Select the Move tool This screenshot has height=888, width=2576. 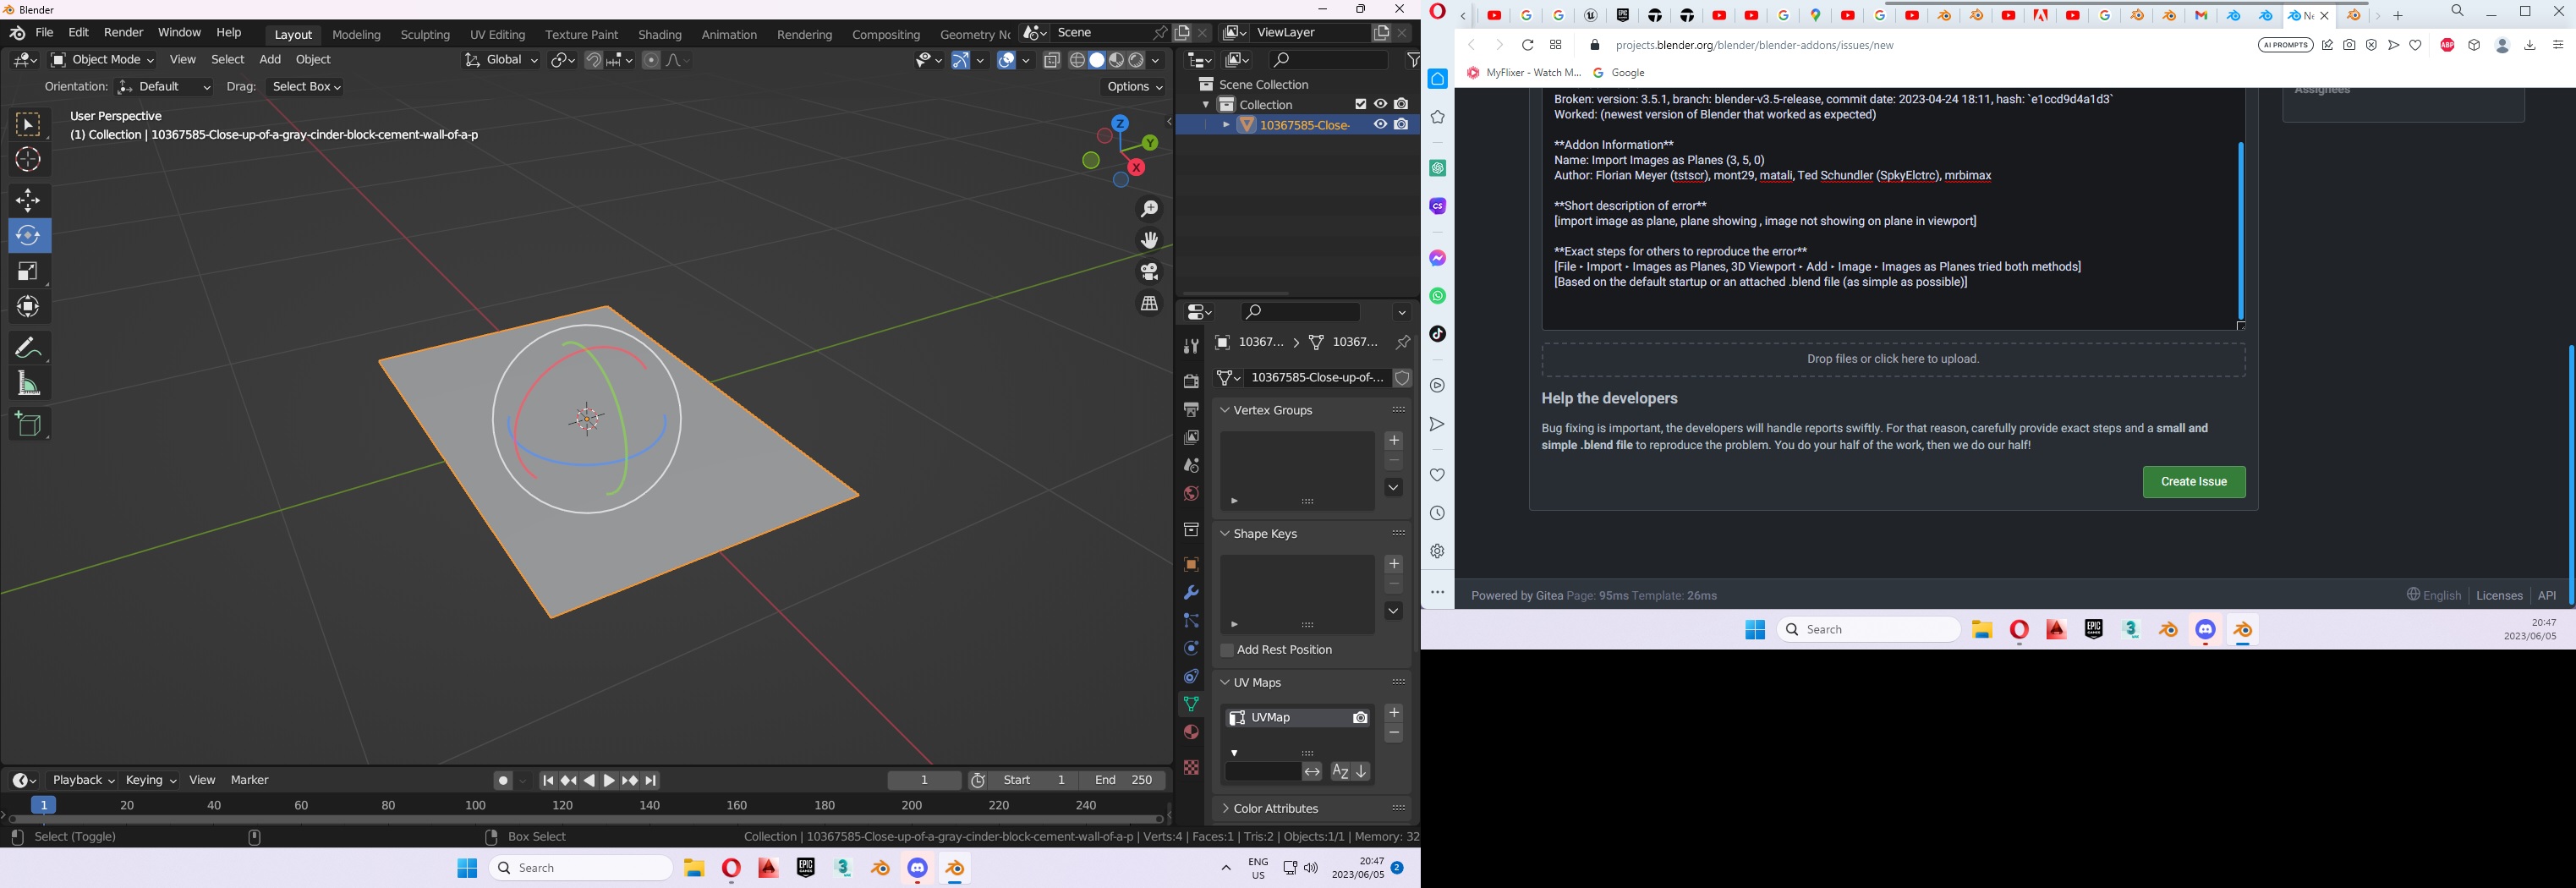click(29, 200)
